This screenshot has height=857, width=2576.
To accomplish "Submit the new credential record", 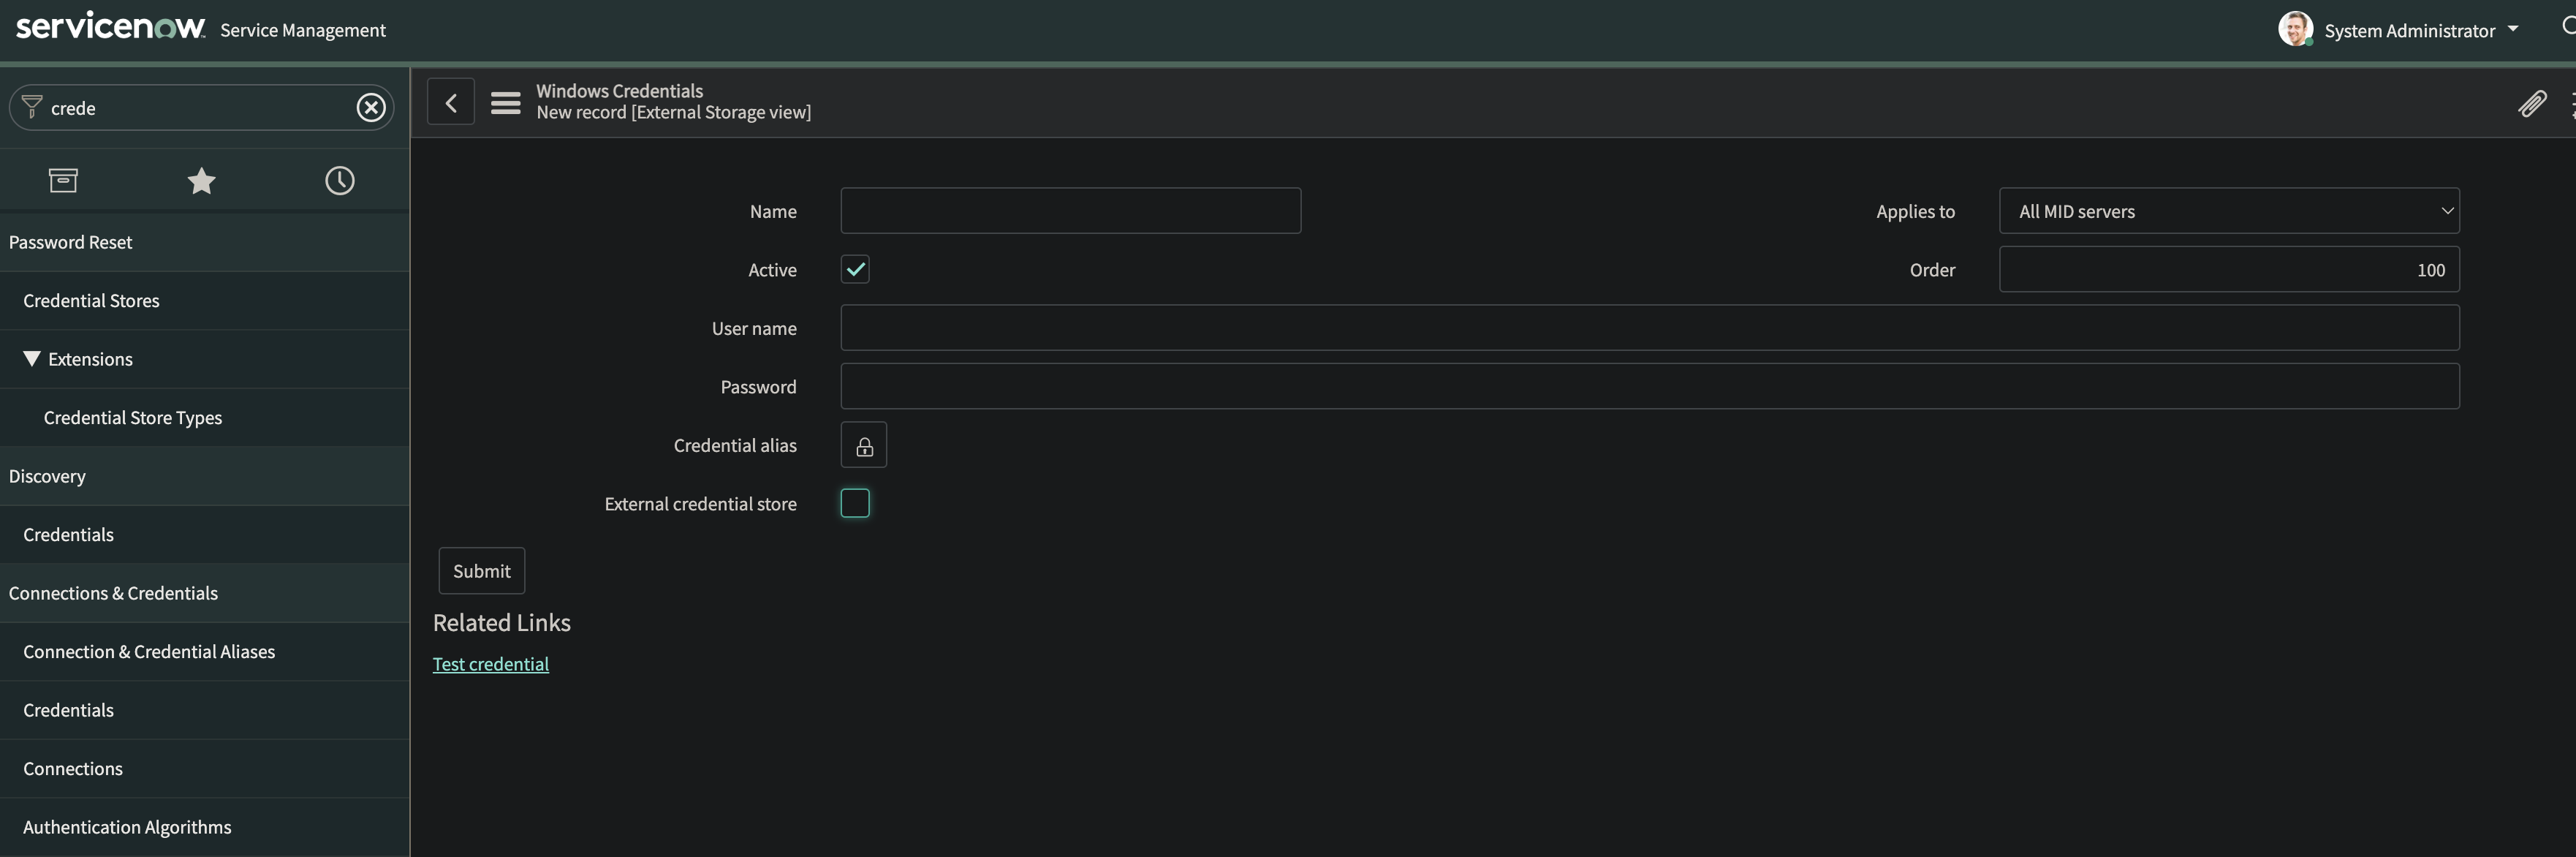I will tap(481, 571).
